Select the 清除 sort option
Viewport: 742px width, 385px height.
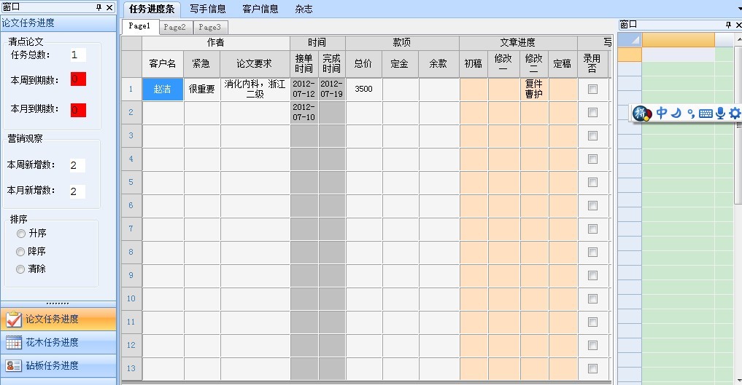[x=20, y=269]
